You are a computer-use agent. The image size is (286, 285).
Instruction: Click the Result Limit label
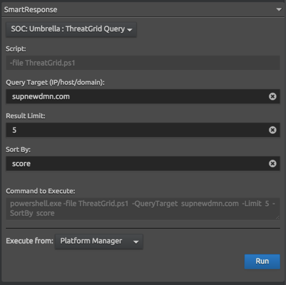[26, 116]
